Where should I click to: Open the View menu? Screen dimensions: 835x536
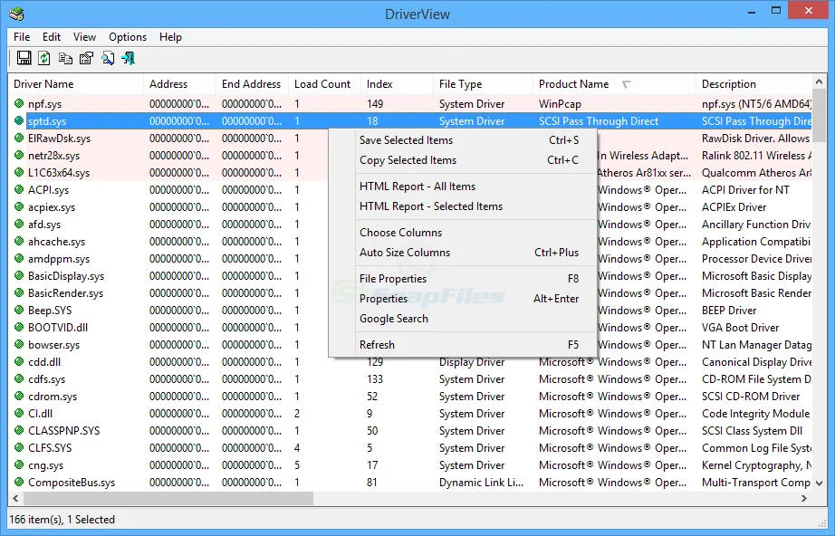[84, 37]
